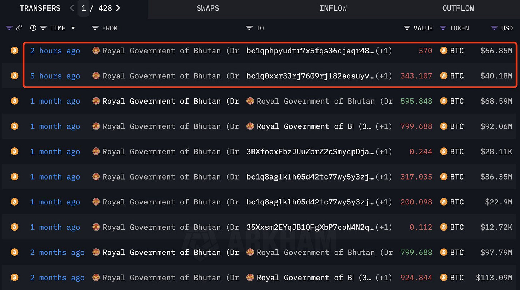The width and height of the screenshot is (520, 290).
Task: Click the Bitcoin chain icon on the $92.06M row
Action: tap(14, 126)
